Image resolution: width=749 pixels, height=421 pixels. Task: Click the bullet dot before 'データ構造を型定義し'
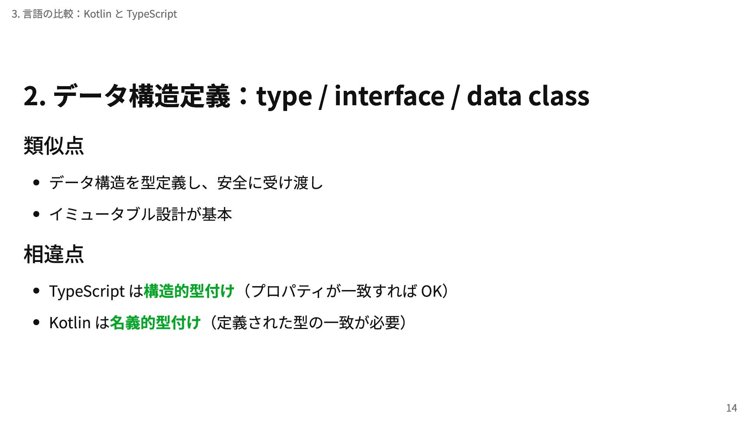tap(37, 183)
